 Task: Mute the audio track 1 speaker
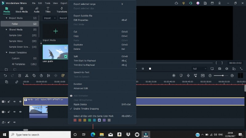click(14, 122)
